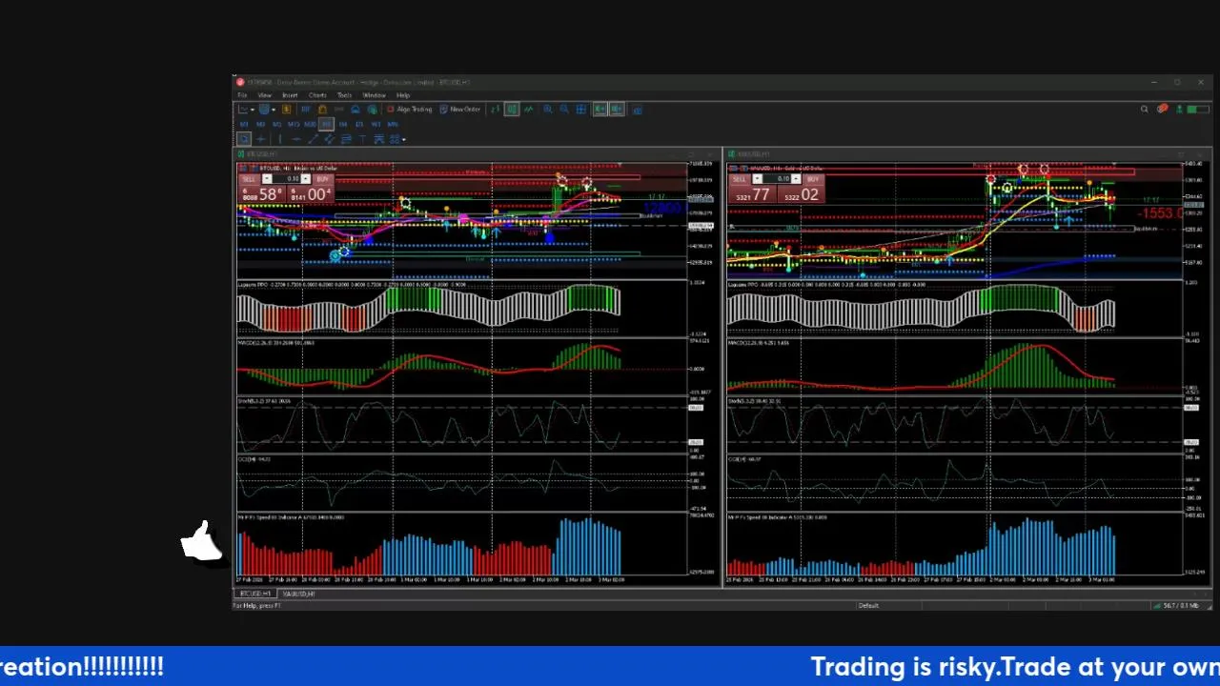The height and width of the screenshot is (686, 1220).
Task: Select the trendline drawing tool
Action: point(313,139)
